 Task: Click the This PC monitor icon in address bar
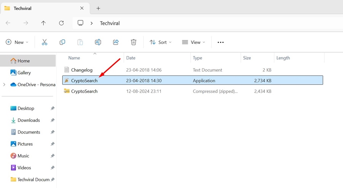[x=80, y=23]
